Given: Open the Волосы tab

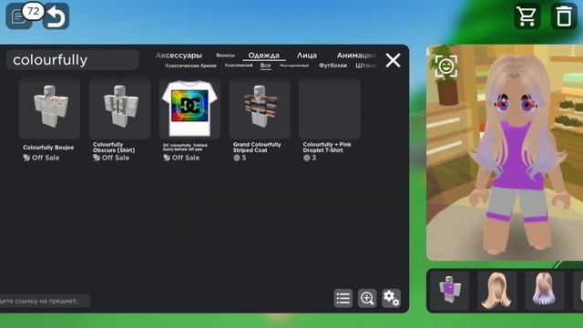Looking at the screenshot, I should click(x=225, y=56).
